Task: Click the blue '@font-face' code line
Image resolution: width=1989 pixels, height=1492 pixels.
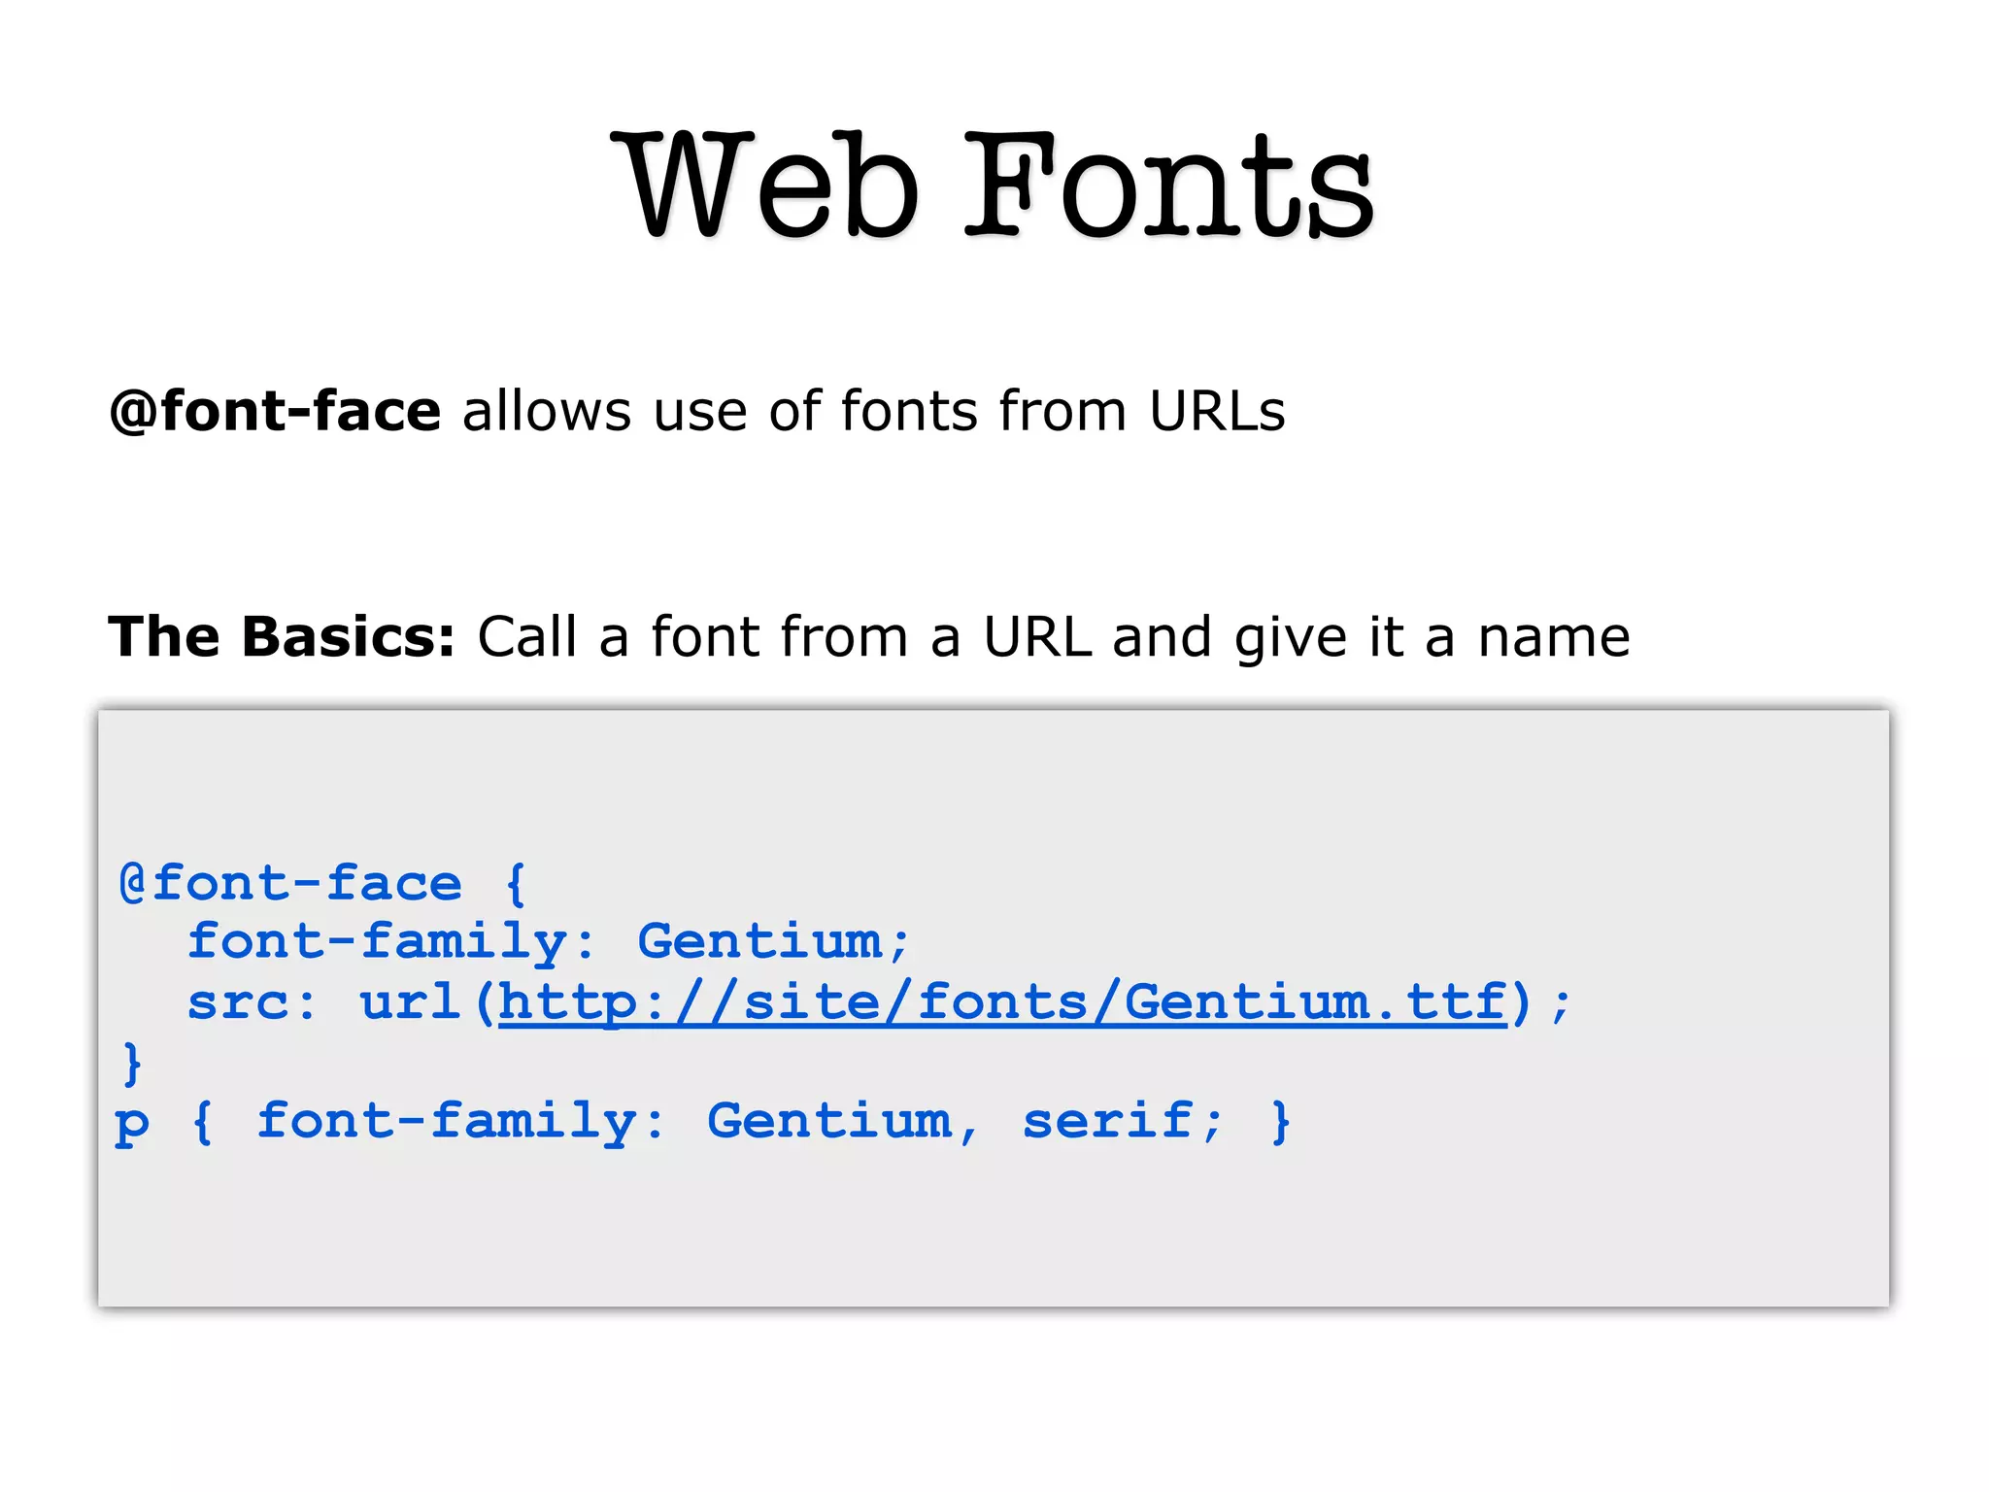Action: [289, 883]
